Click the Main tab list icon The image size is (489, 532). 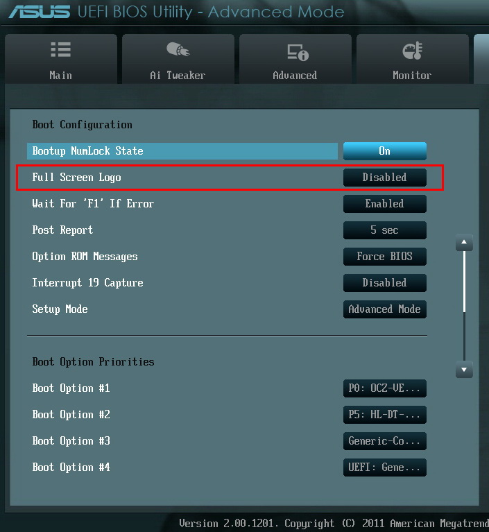pyautogui.click(x=60, y=51)
